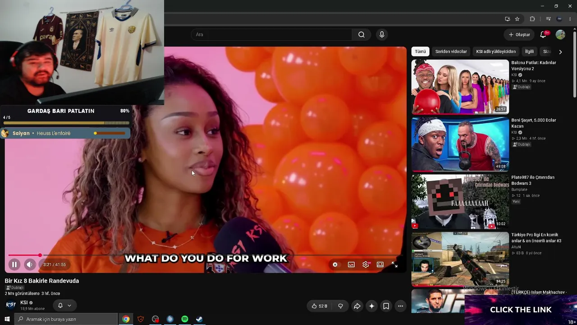
Task: Open the Chrome three-dot menu
Action: tap(570, 19)
